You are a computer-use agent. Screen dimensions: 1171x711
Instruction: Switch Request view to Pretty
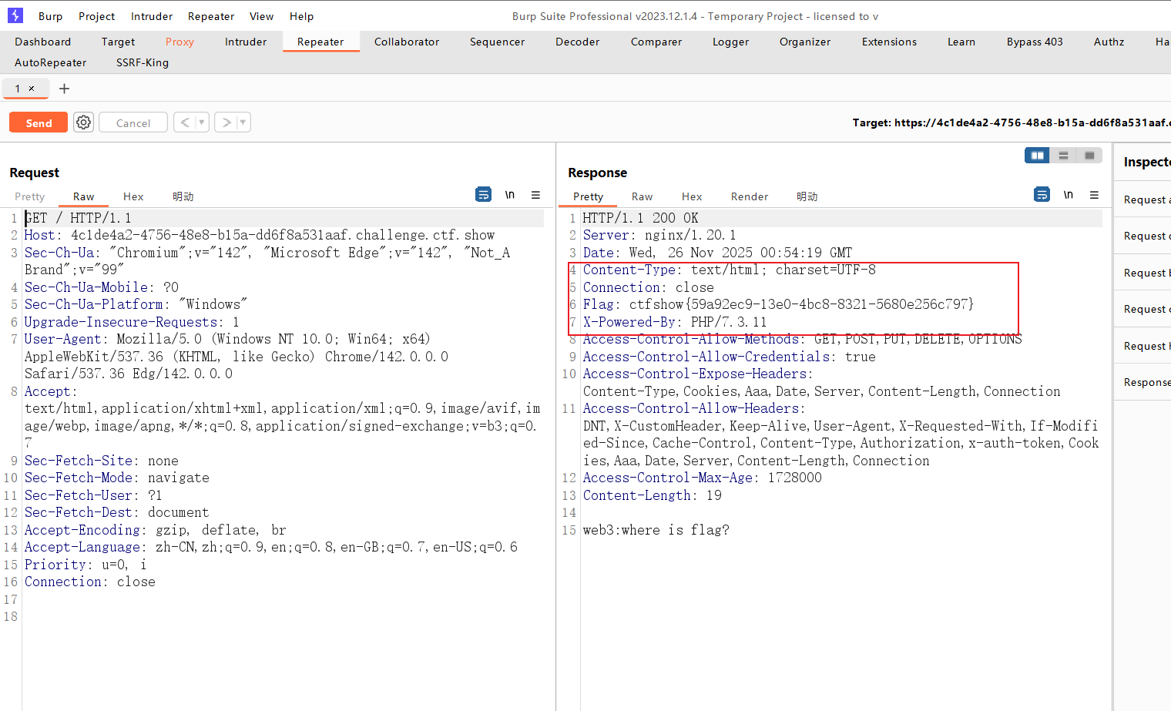point(30,196)
